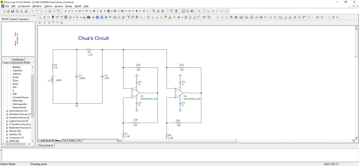Screen dimensions: 359x166
Task: Click the R2 1.5k resistor label
Action: click(x=90, y=53)
